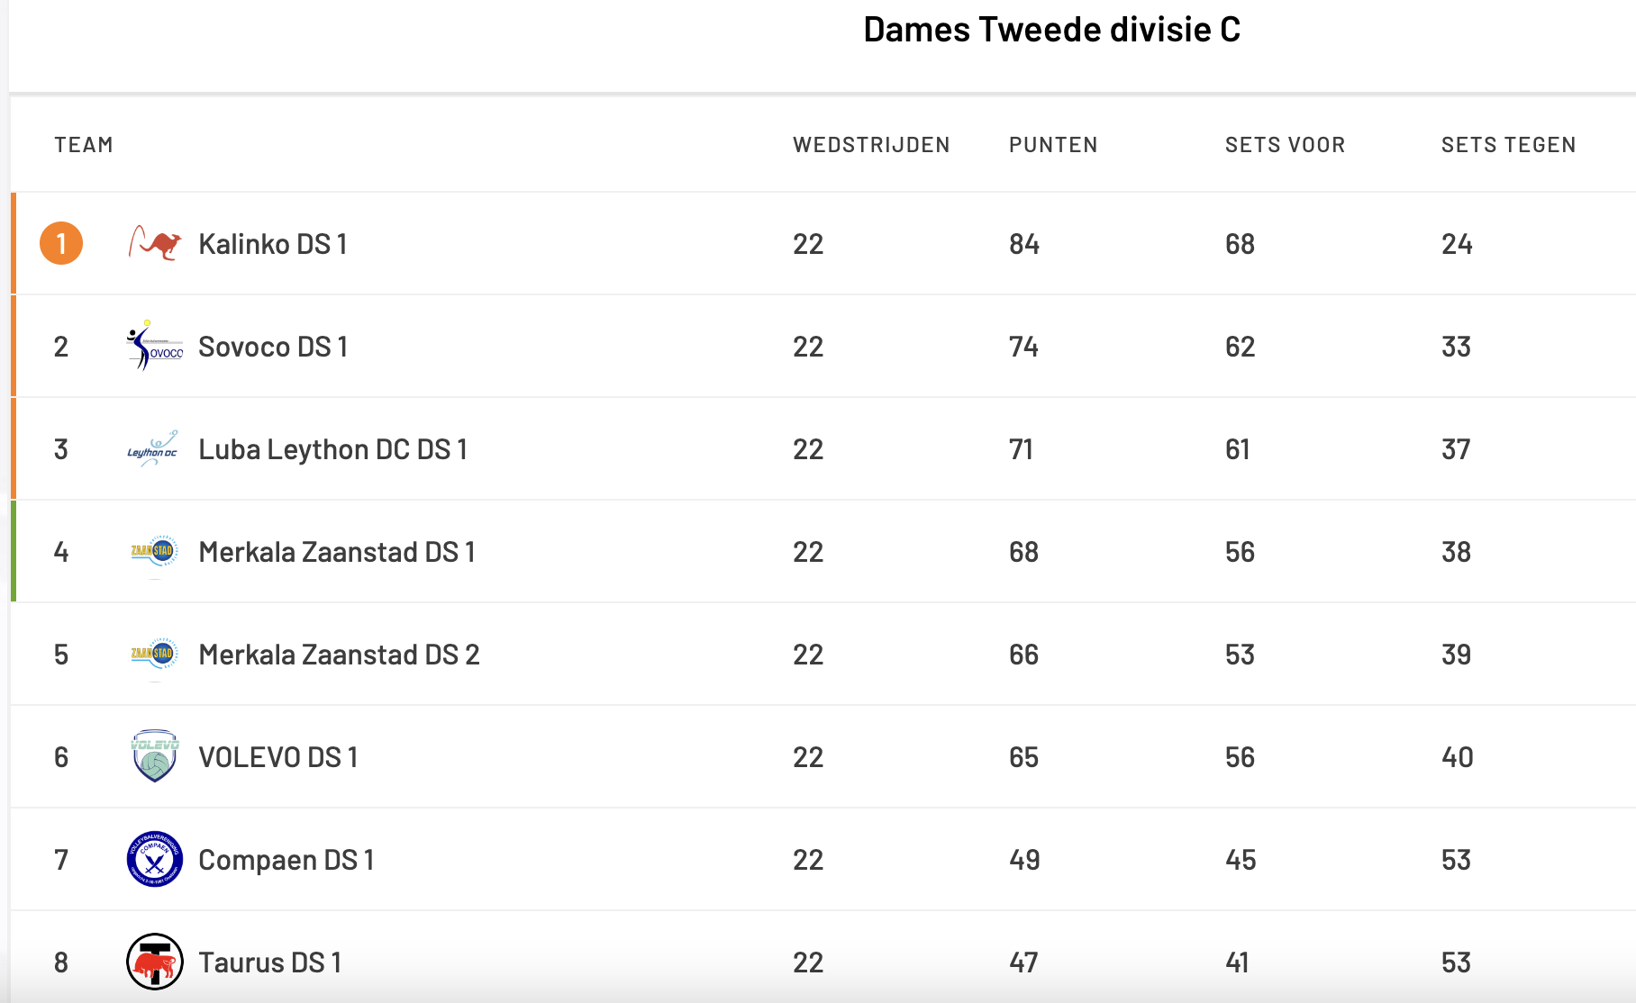Click the SETS VOOR column header
The height and width of the screenshot is (1003, 1636).
pyautogui.click(x=1285, y=145)
